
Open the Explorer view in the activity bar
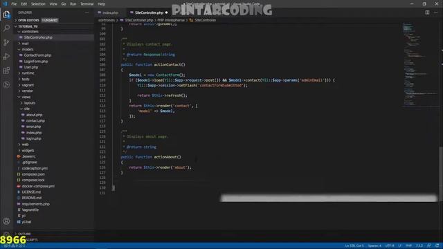click(x=6, y=15)
